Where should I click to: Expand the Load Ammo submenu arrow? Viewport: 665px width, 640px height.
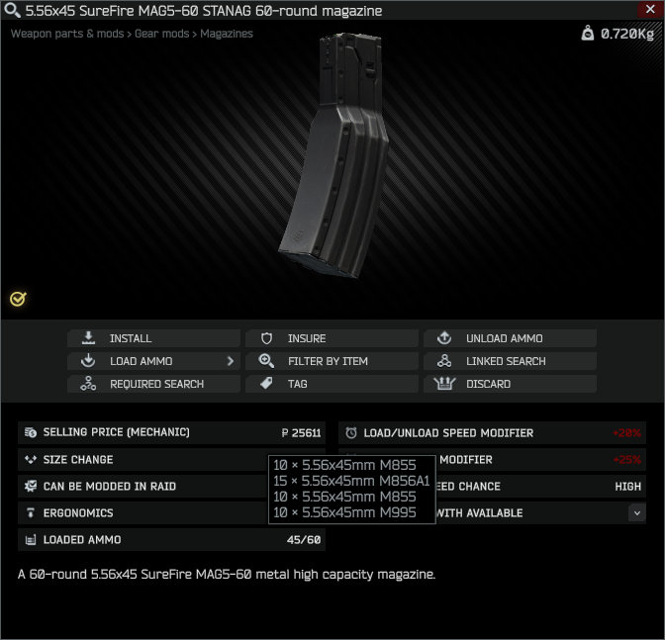(231, 361)
